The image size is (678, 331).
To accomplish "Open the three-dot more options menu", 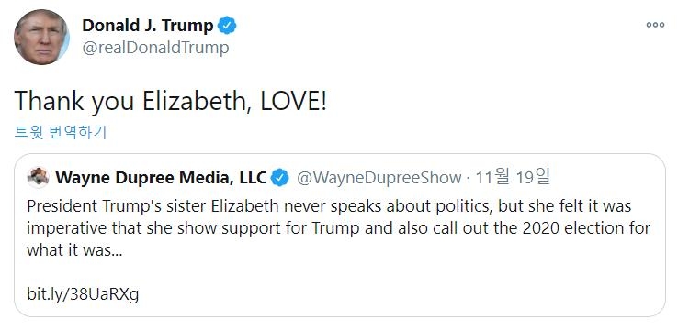I will [655, 25].
